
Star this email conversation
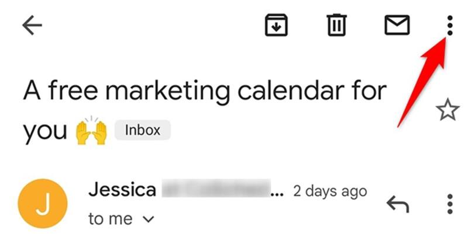point(448,110)
